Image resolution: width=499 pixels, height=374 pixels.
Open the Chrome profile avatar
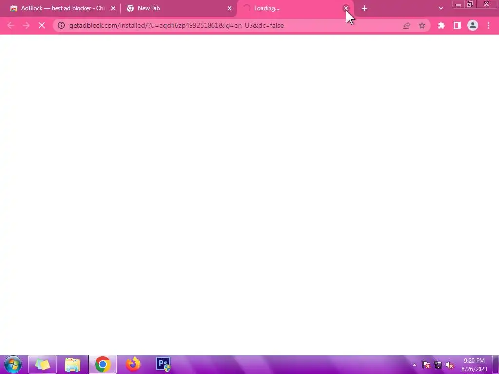pyautogui.click(x=473, y=25)
